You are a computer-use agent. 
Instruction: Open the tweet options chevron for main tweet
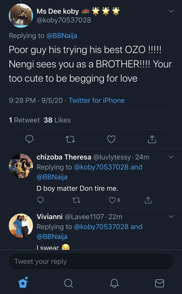[171, 11]
